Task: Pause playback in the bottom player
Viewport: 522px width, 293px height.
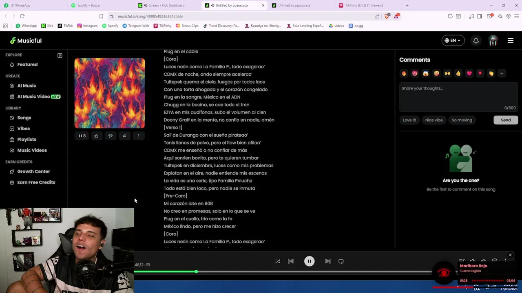Action: (309, 261)
